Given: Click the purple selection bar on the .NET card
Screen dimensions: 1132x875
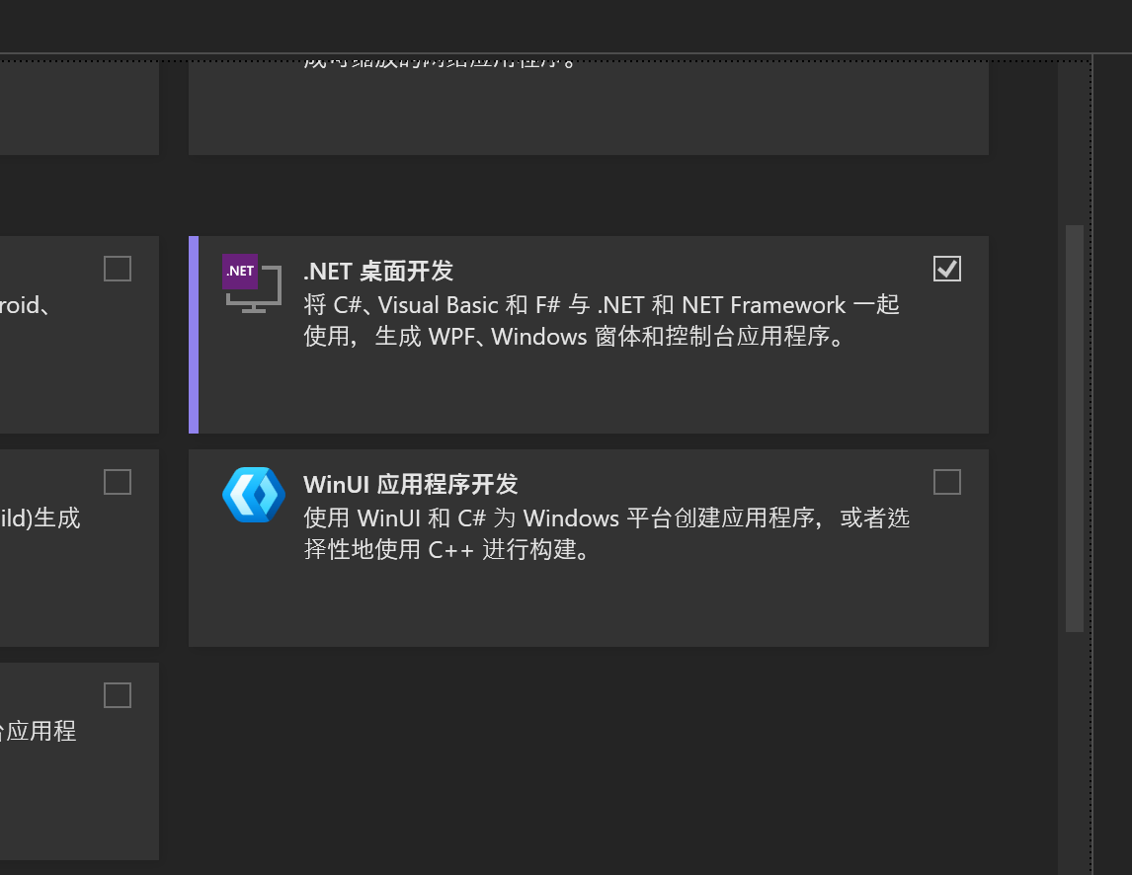Looking at the screenshot, I should pos(194,335).
